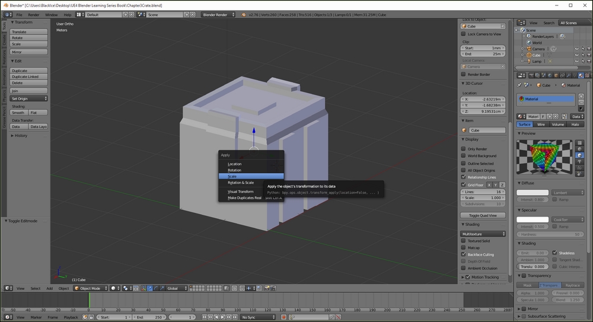The height and width of the screenshot is (322, 593).
Task: Click the OpenGL render animation clapper icon
Action: point(273,288)
